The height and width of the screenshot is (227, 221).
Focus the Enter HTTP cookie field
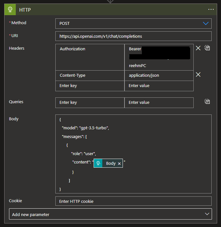(133, 201)
